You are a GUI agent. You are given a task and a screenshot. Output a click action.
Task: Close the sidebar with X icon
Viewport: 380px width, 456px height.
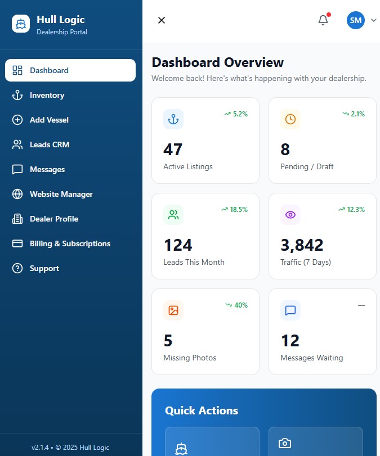click(x=162, y=20)
